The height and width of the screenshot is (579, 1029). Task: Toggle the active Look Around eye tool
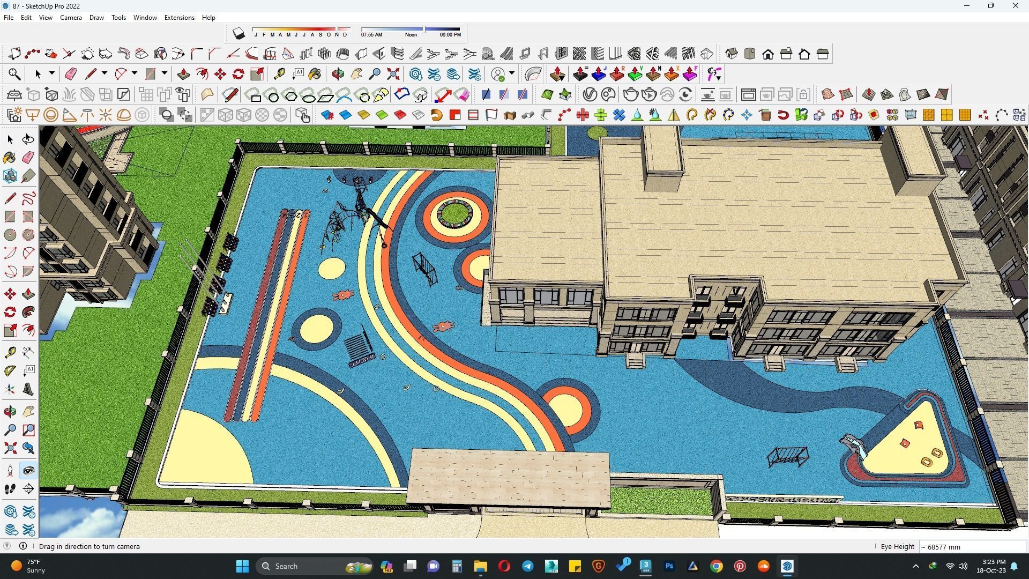pos(28,471)
